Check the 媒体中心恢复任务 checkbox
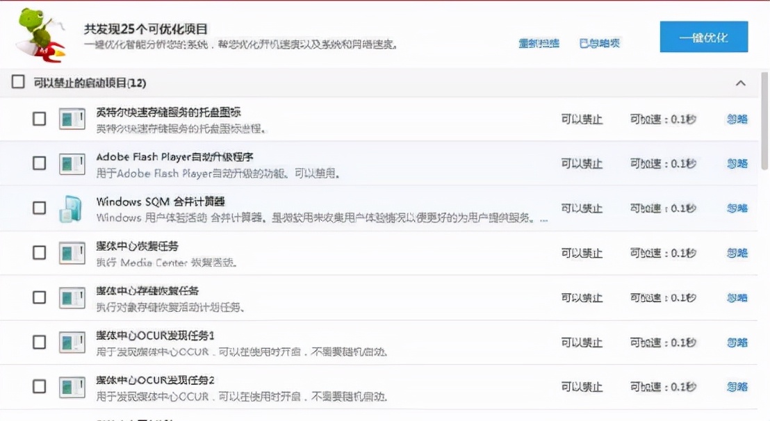The height and width of the screenshot is (421, 770). 39,252
